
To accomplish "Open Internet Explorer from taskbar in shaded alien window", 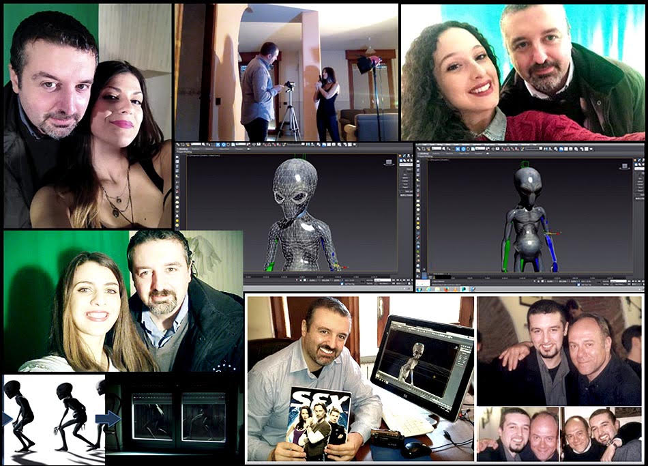I will [x=428, y=289].
